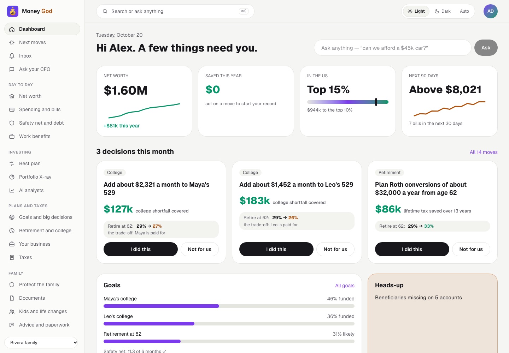Click Beneficiaries missing on 5 accounts text
This screenshot has height=353, width=509.
click(x=419, y=298)
